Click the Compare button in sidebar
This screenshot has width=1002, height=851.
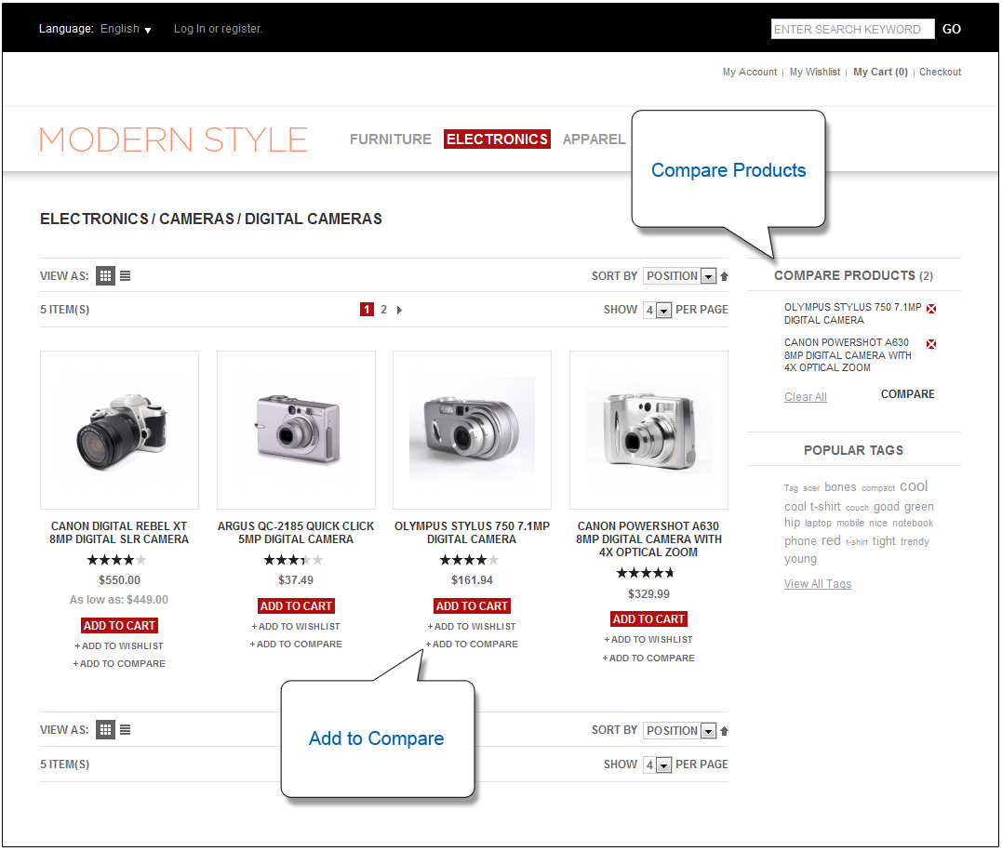907,394
